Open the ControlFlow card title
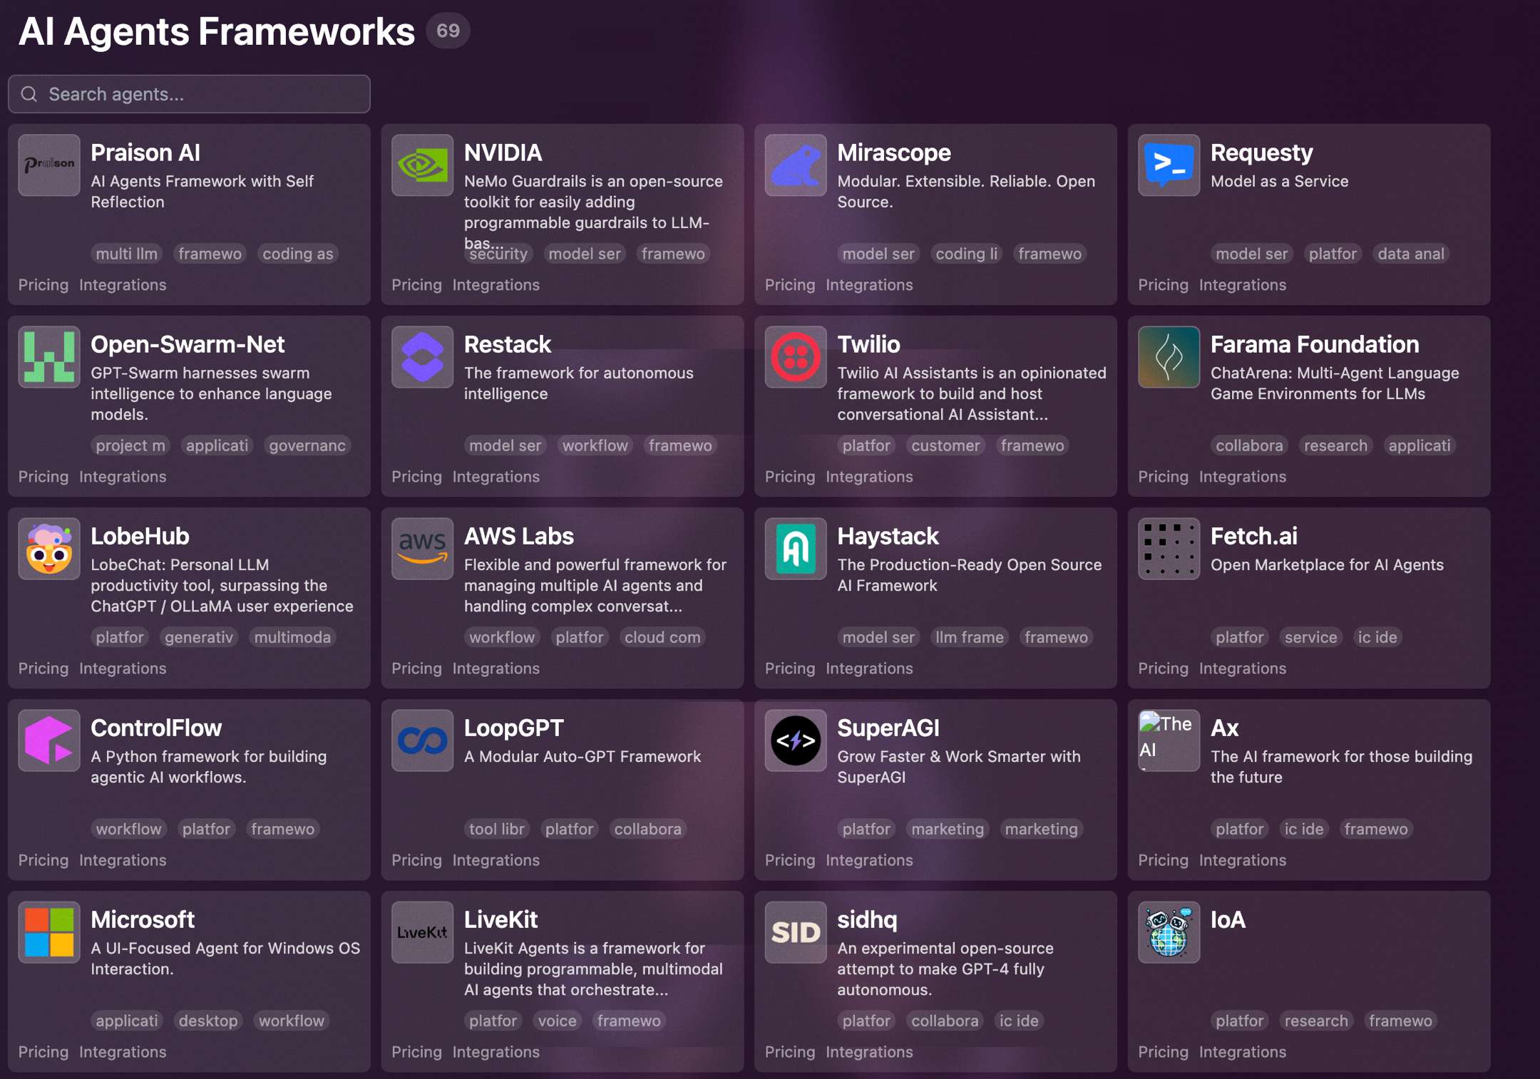This screenshot has width=1540, height=1079. (156, 728)
